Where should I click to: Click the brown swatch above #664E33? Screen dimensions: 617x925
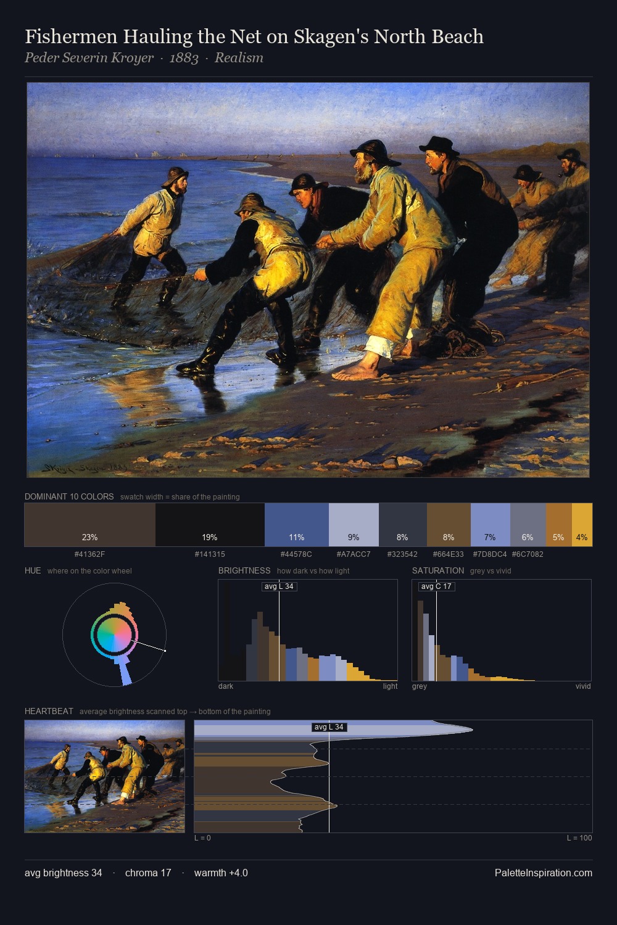(x=449, y=525)
